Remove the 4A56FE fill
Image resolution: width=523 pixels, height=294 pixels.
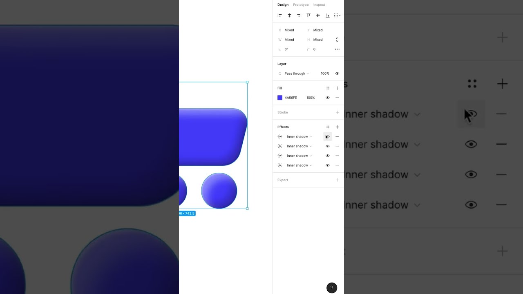click(337, 98)
